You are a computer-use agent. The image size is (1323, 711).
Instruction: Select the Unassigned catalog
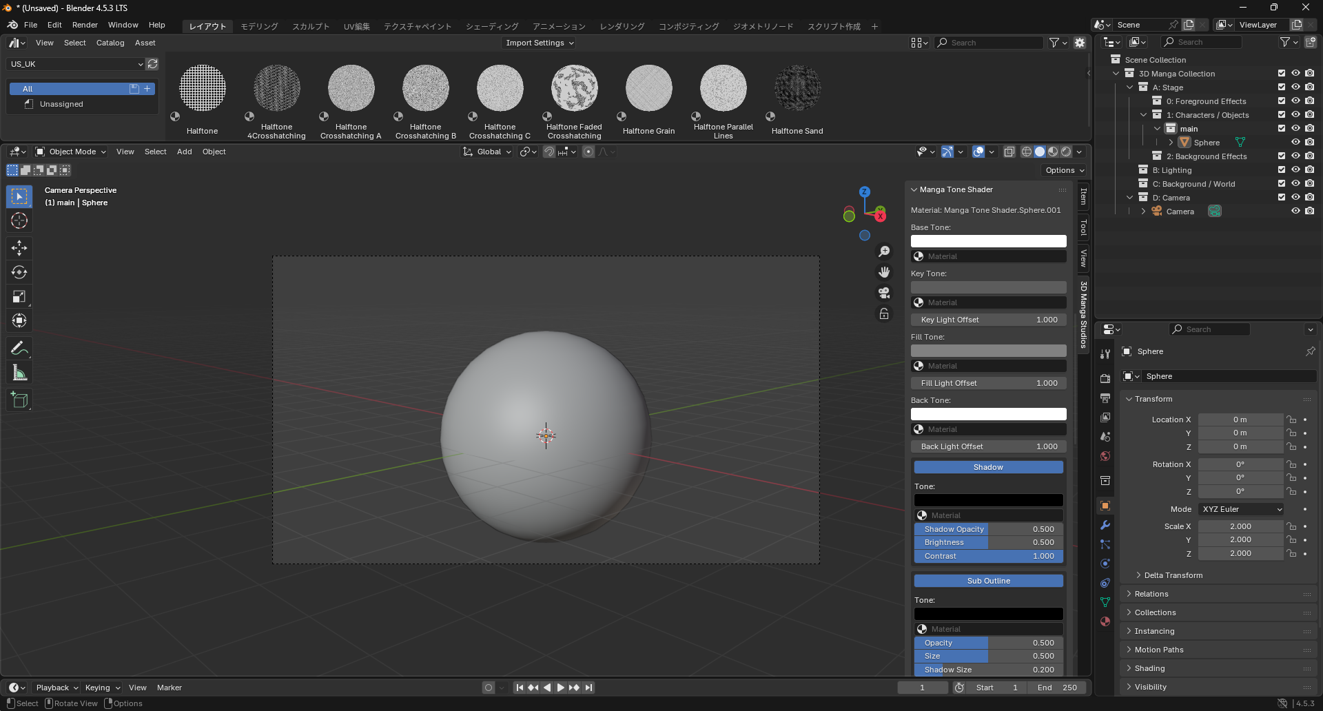click(x=61, y=104)
